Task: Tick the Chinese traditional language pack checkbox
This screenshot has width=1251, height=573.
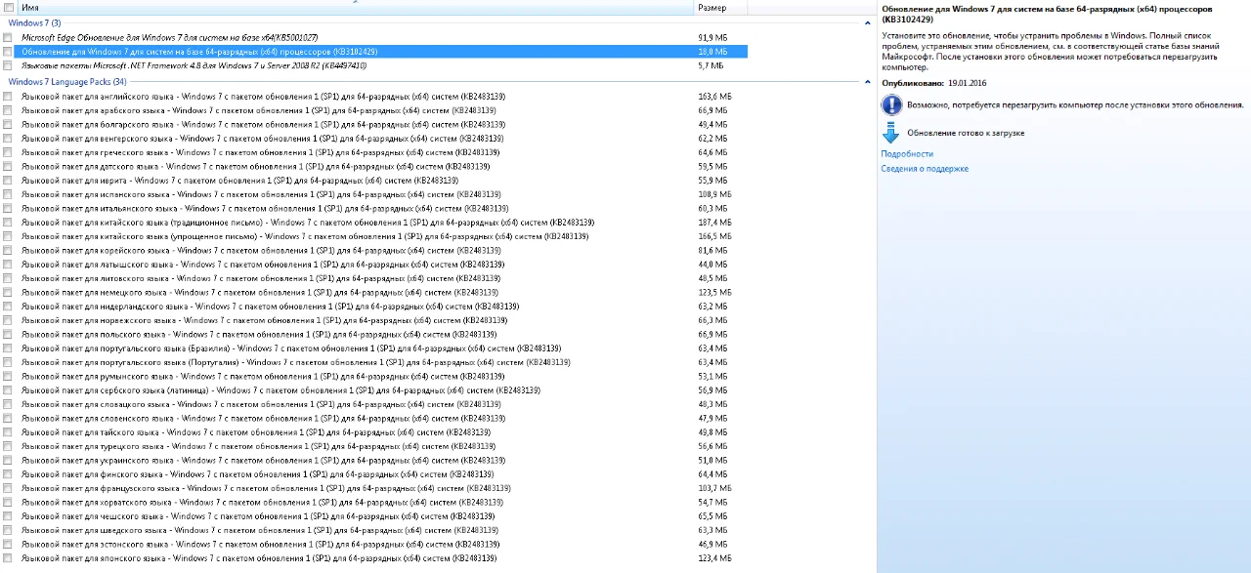Action: coord(8,223)
